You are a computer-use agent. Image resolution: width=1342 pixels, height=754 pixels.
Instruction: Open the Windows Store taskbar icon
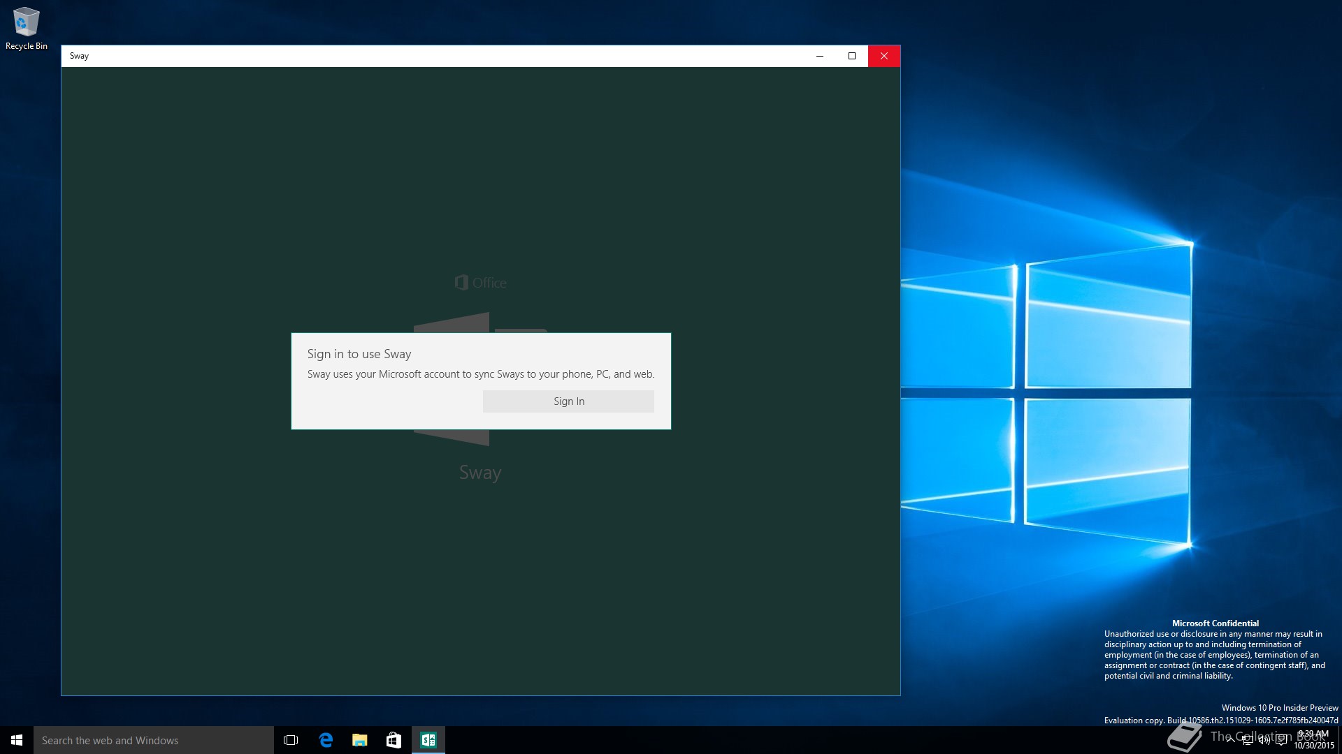[394, 740]
